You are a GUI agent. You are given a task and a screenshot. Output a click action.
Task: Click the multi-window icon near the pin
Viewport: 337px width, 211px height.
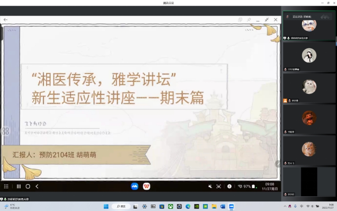point(240,19)
